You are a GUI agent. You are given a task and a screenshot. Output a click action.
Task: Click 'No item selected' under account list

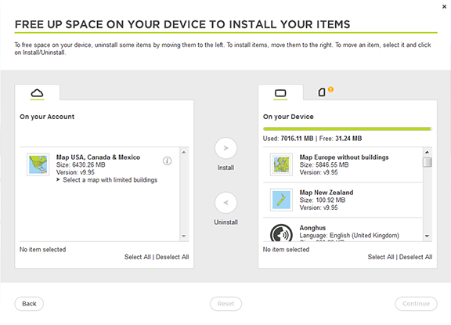click(x=42, y=249)
